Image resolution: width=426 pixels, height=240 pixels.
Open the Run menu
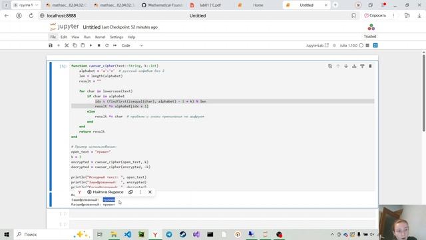[87, 37]
